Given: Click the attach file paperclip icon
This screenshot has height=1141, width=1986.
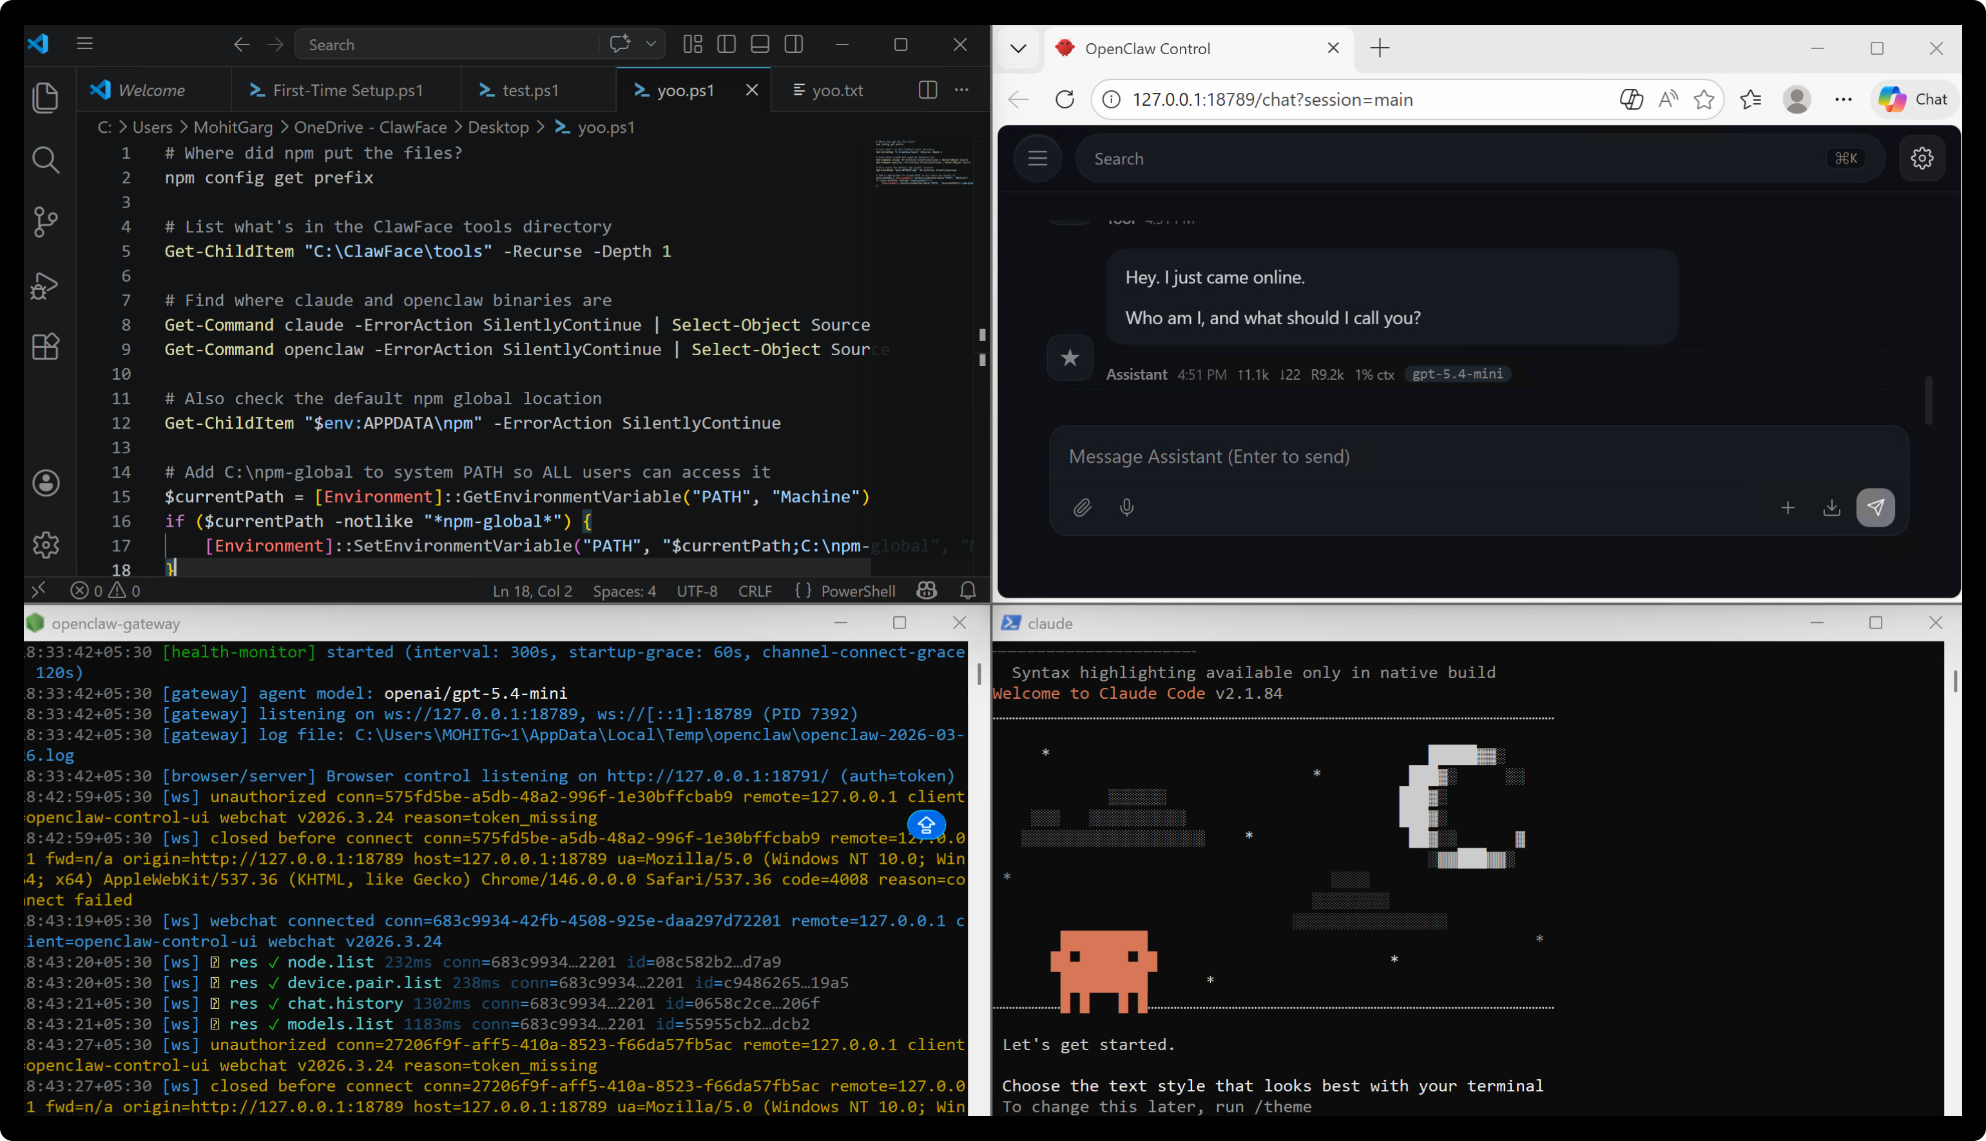Looking at the screenshot, I should tap(1081, 508).
